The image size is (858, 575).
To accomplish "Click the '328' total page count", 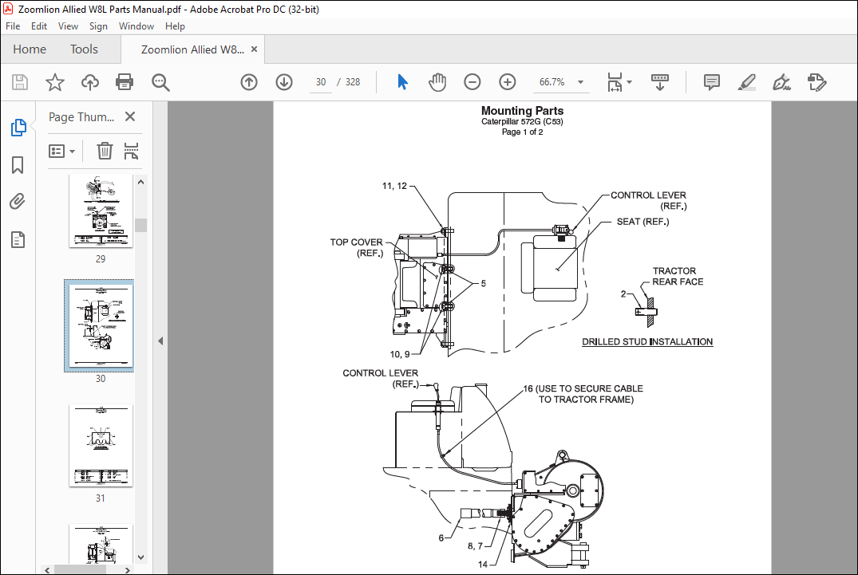I will tap(353, 82).
